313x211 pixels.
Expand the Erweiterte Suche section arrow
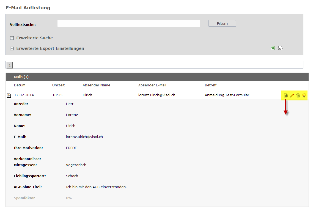point(12,38)
